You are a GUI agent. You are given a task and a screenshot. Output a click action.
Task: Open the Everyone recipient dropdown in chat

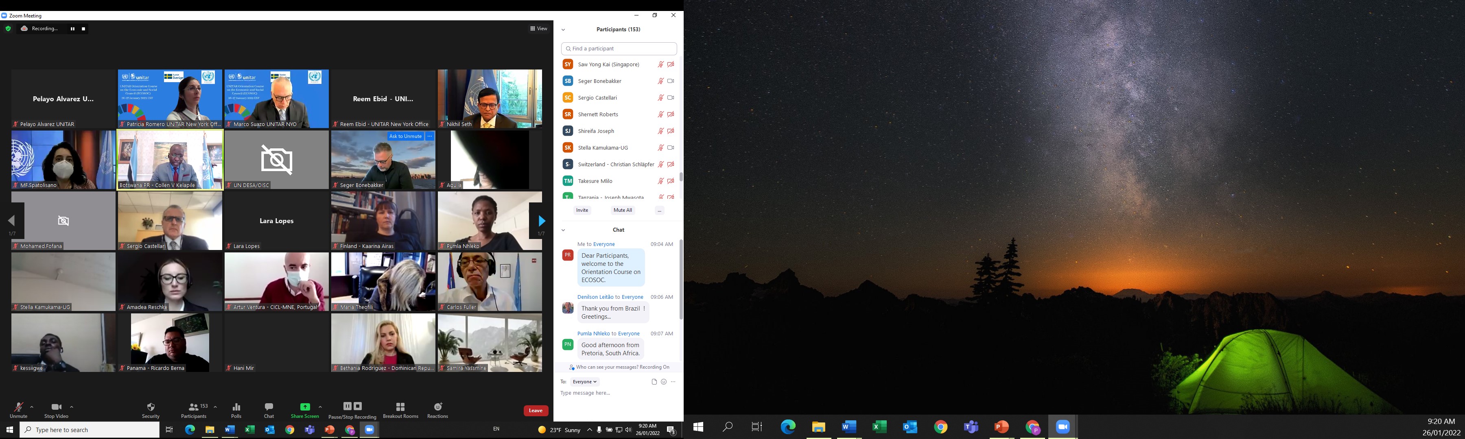pos(585,382)
